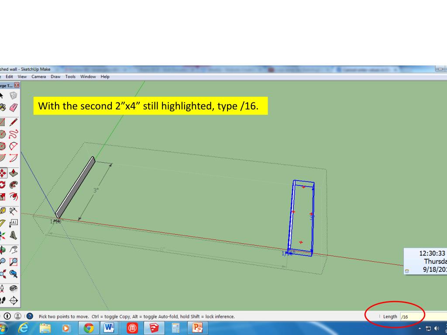447x335 pixels.
Task: Select the Push/Pull tool
Action: pos(13,173)
